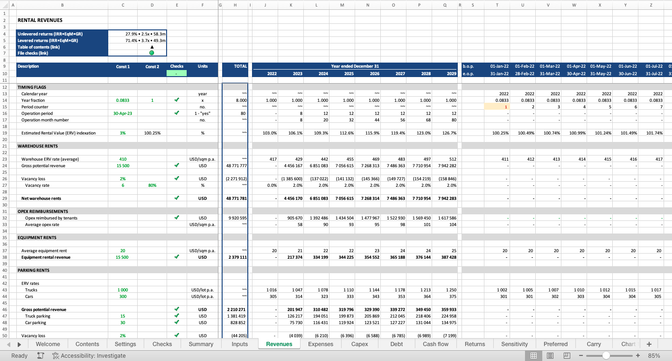Click the green File checks circle
This screenshot has height=361, width=672.
pyautogui.click(x=152, y=53)
